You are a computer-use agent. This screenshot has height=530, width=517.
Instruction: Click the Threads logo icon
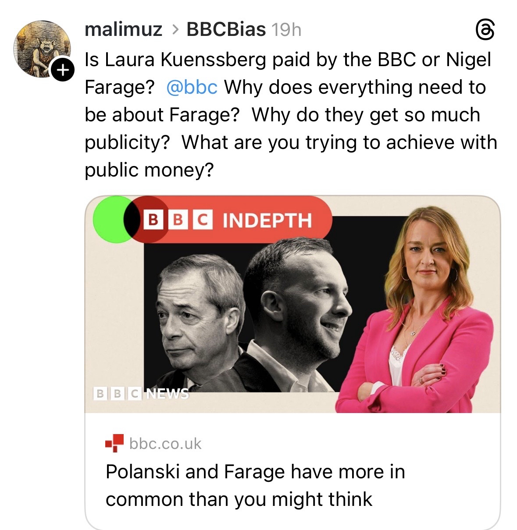click(x=485, y=31)
